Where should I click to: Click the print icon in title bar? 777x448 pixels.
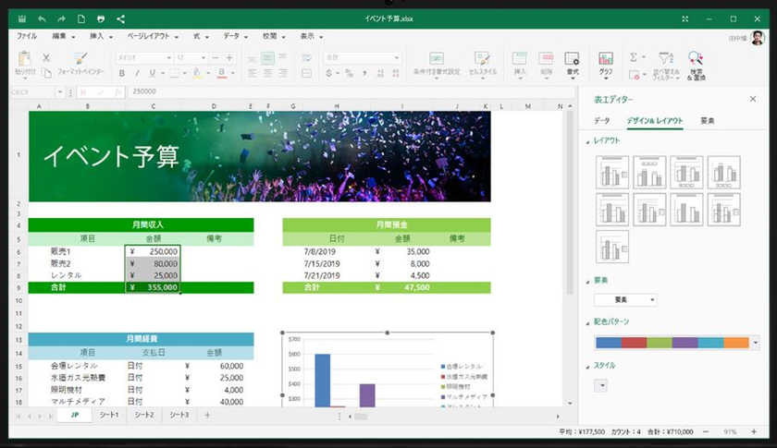coord(101,18)
